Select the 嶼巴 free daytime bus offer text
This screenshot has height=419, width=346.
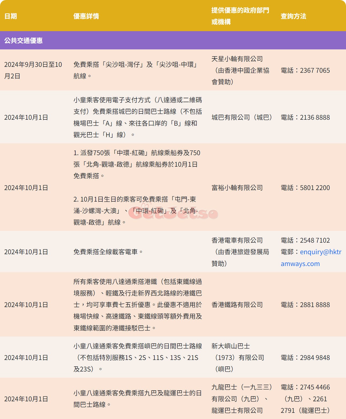138,358
